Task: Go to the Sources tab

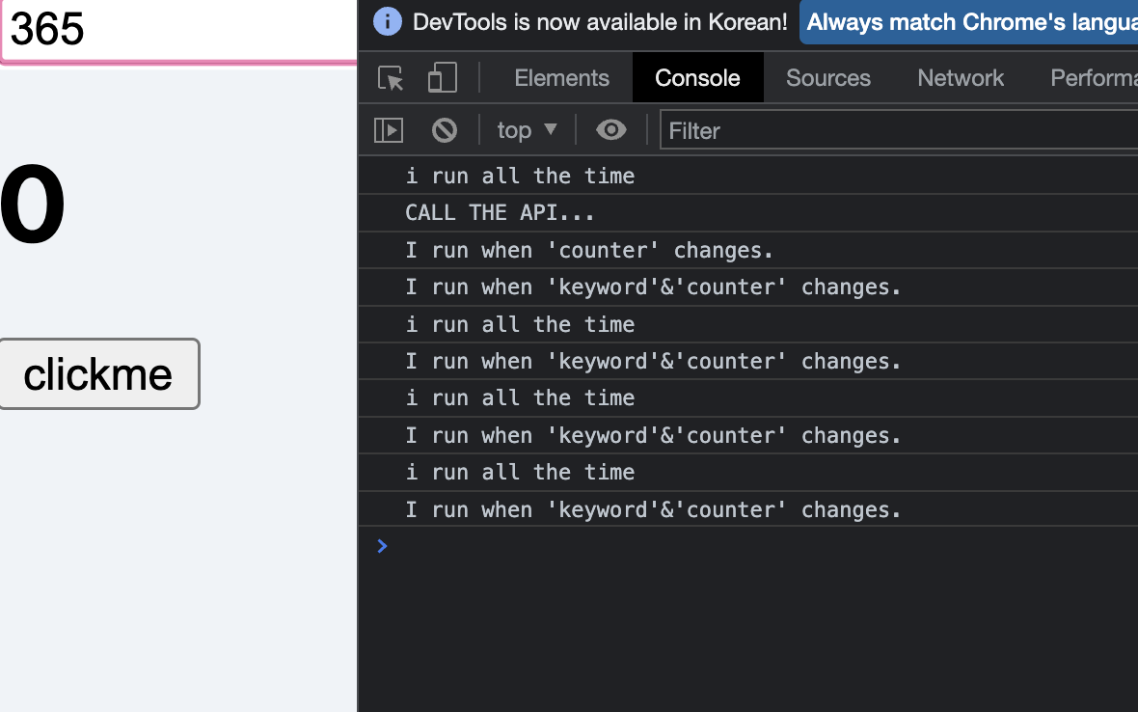Action: click(x=827, y=78)
